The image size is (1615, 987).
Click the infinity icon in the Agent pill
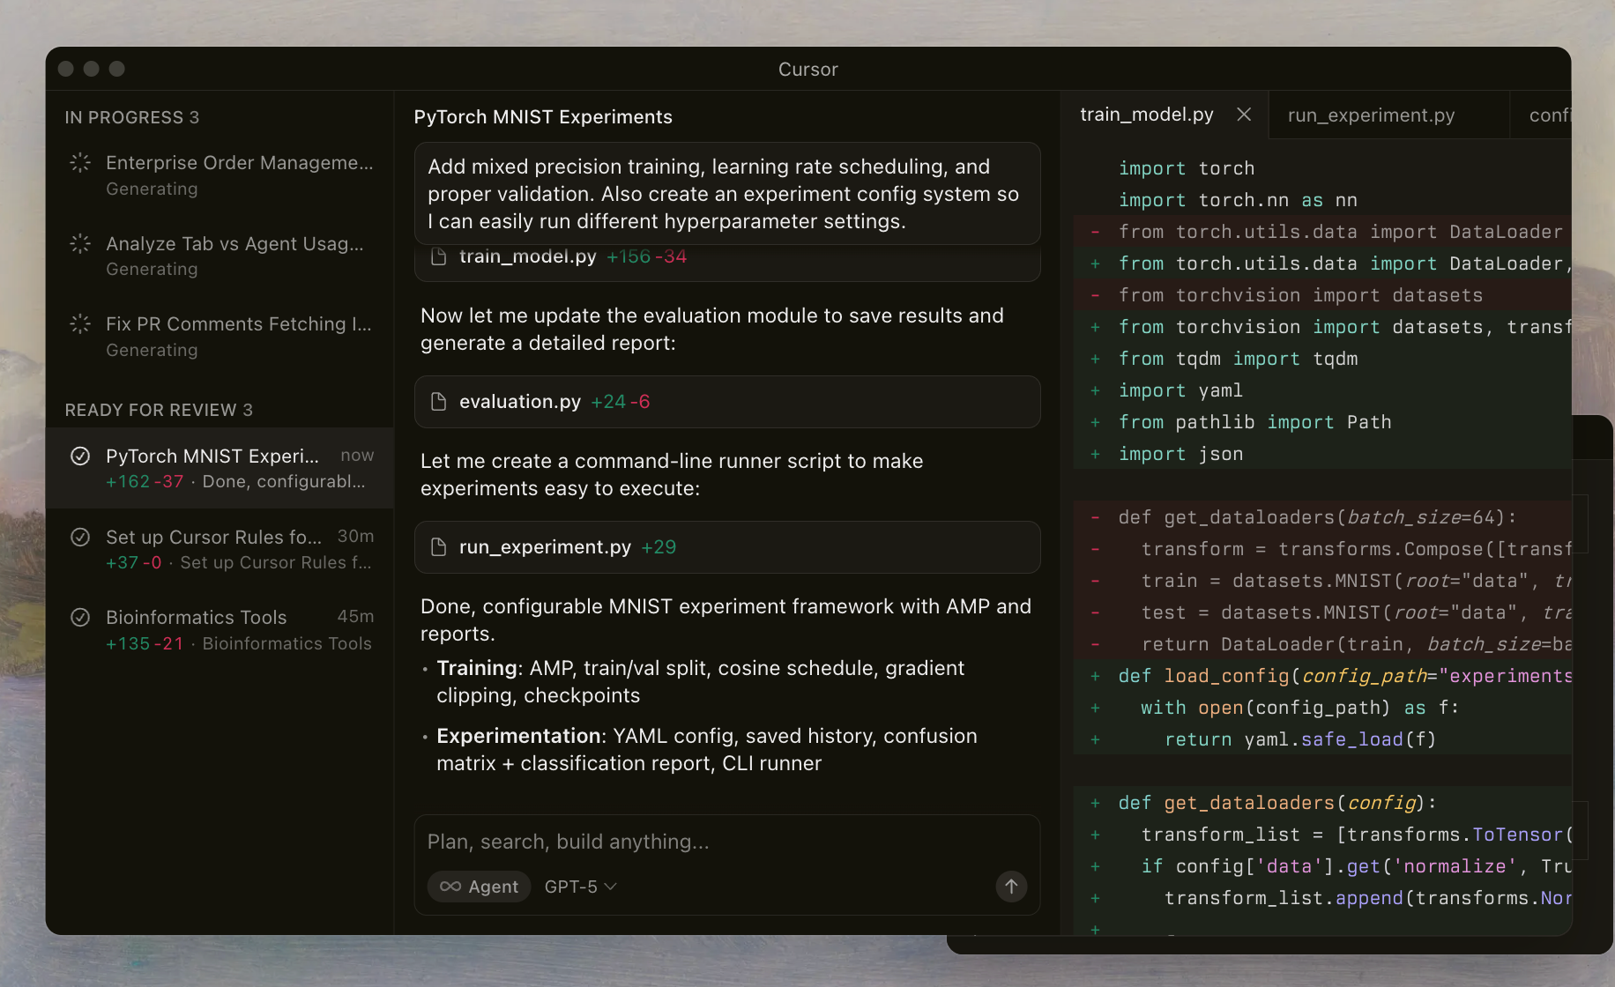tap(450, 887)
